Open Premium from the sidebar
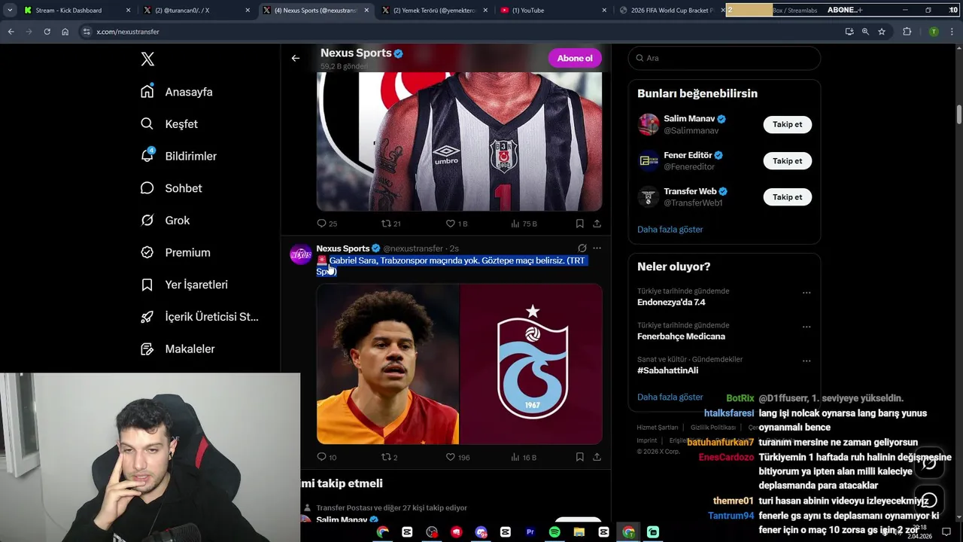The height and width of the screenshot is (542, 963). [175, 253]
